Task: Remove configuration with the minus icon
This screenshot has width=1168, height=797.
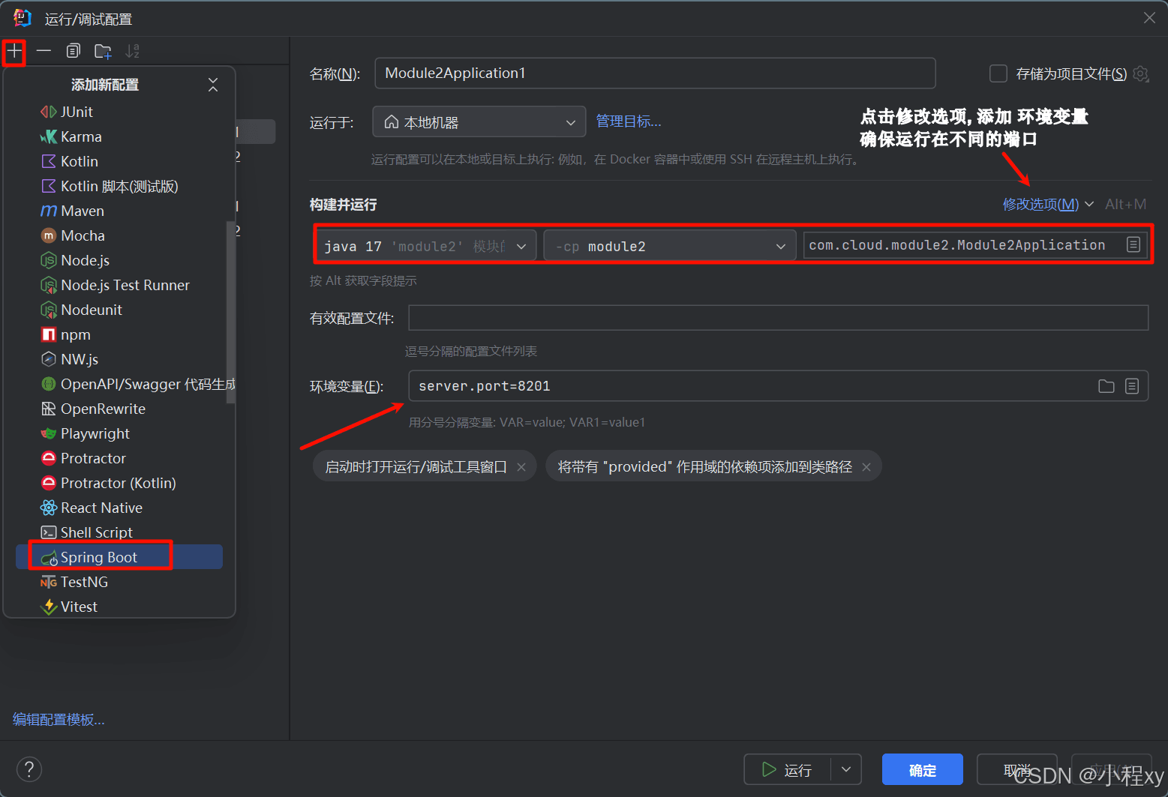Action: tap(44, 51)
